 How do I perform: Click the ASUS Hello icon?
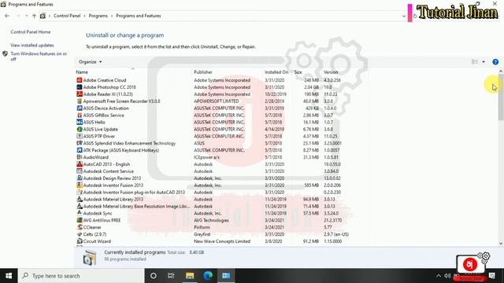click(80, 123)
